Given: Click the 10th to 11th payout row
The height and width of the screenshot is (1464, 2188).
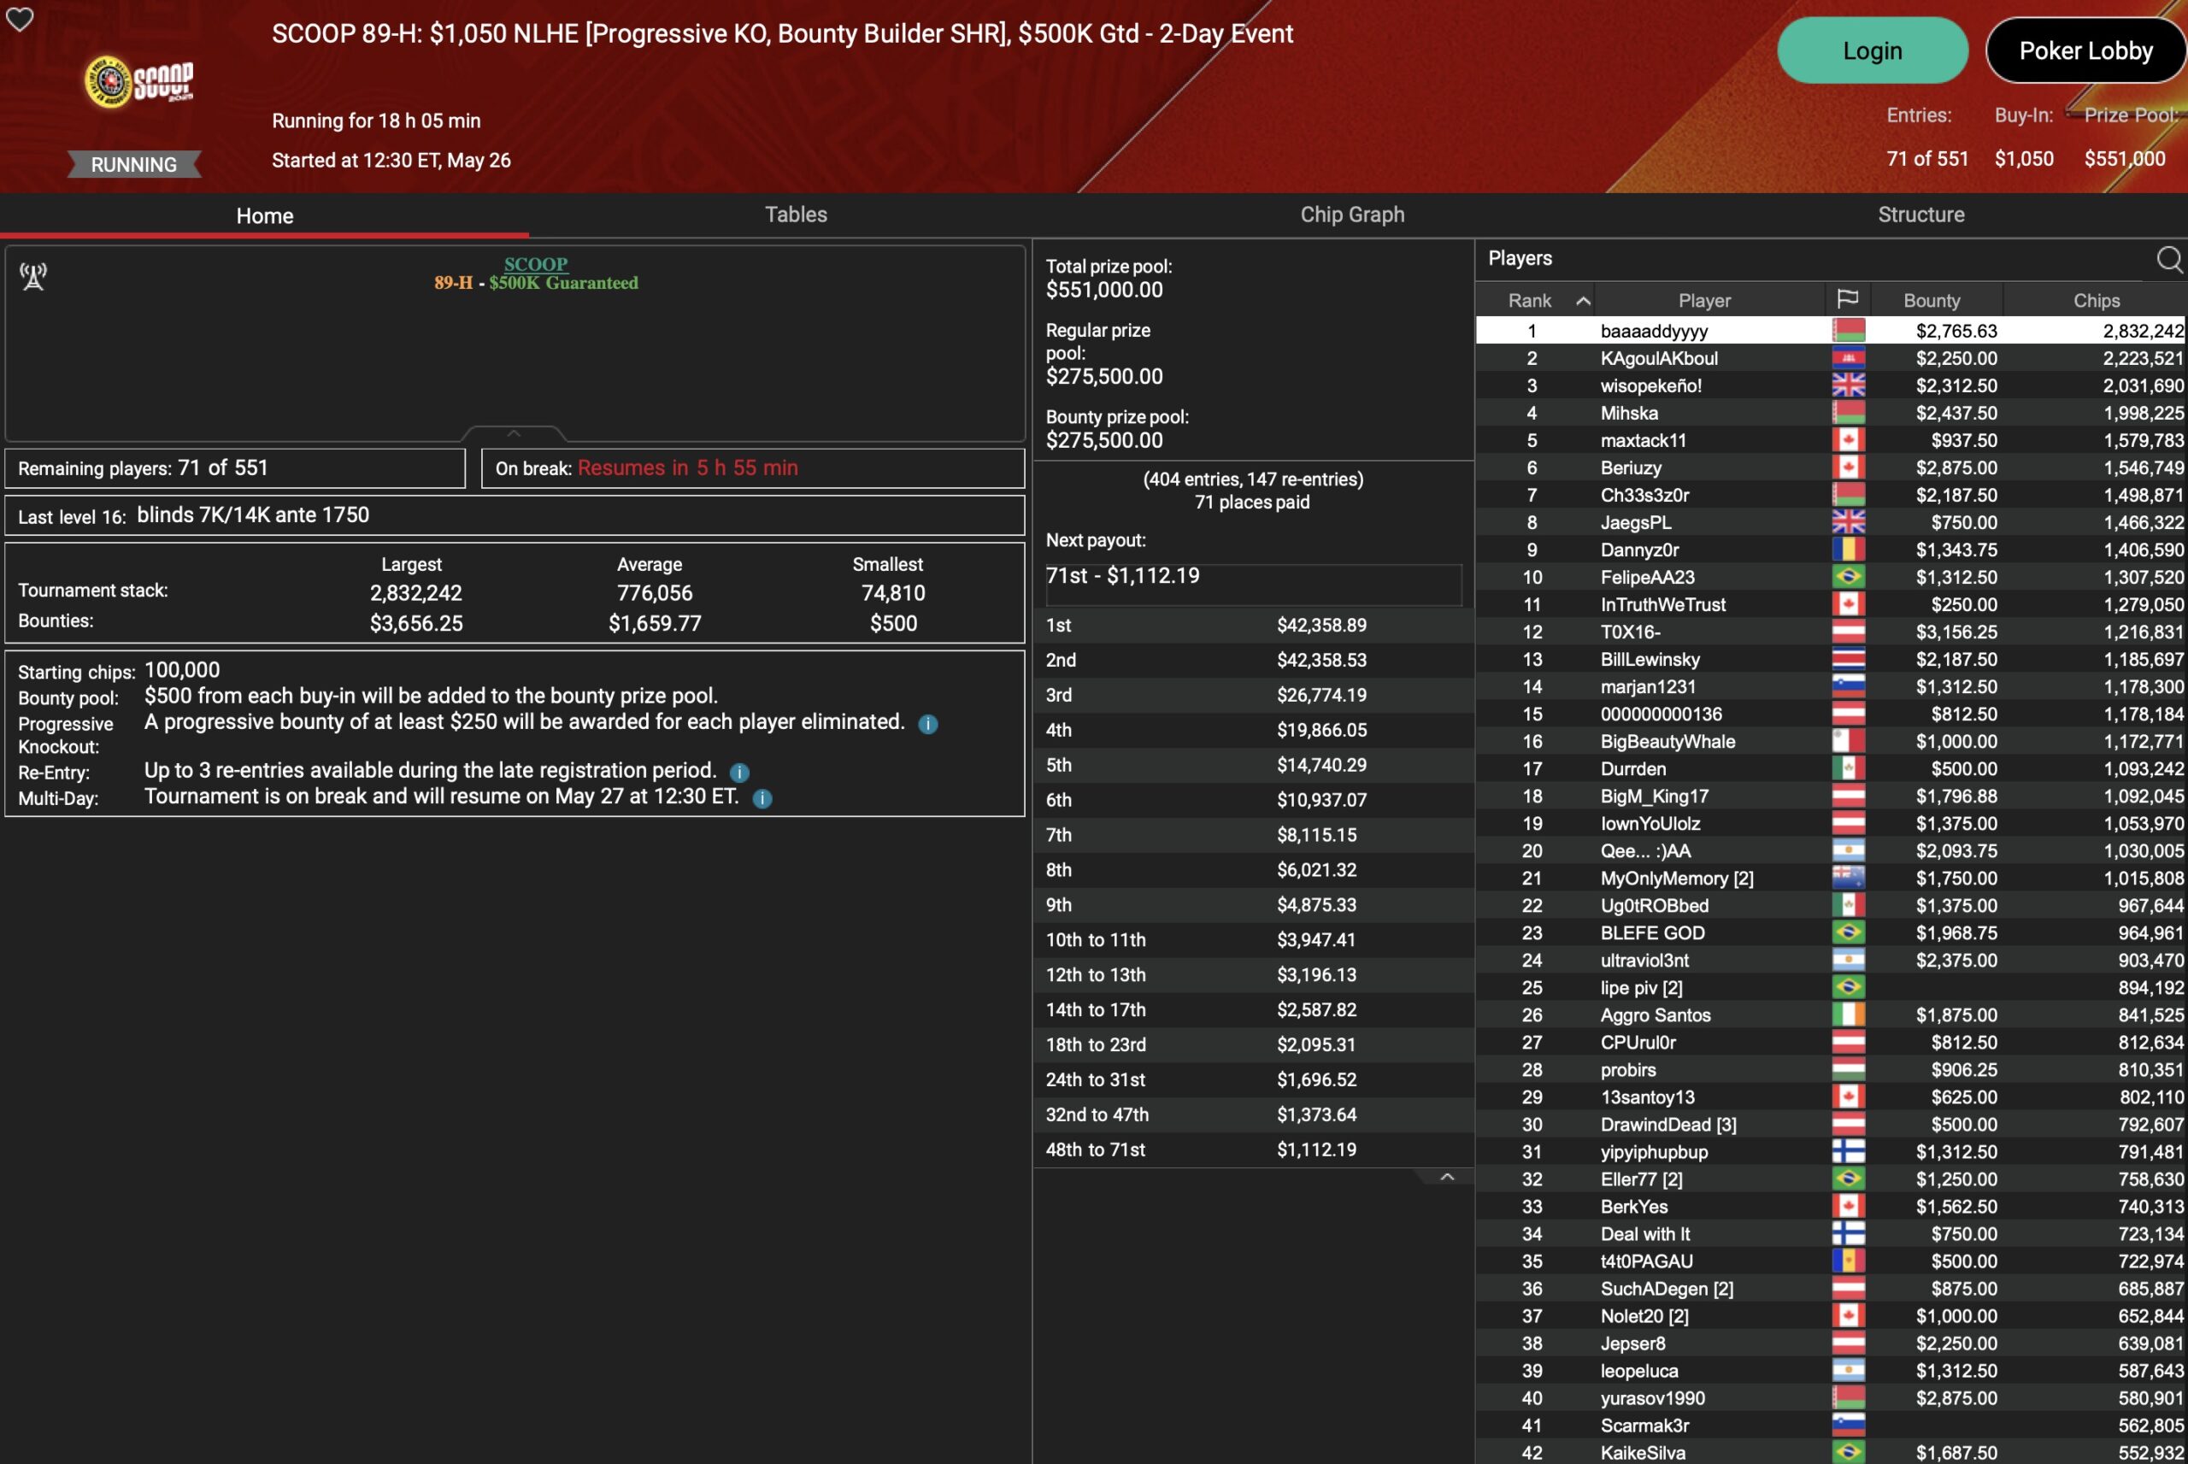Looking at the screenshot, I should (1254, 939).
